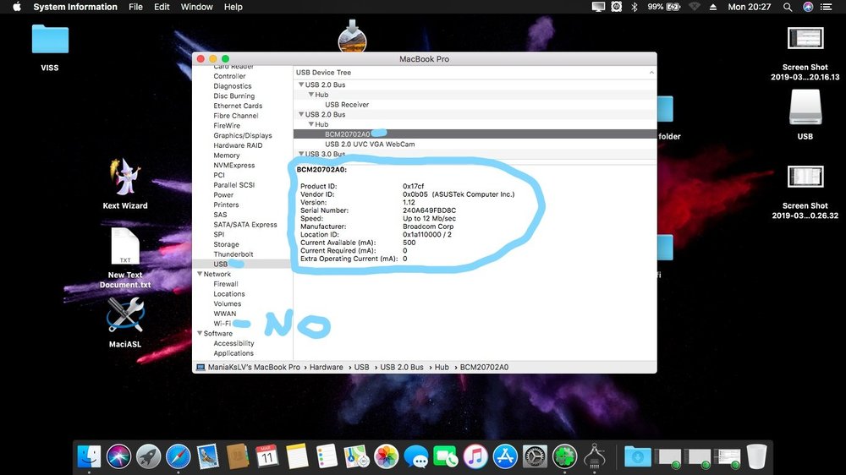Select Accessibility under Software
Viewport: 846px width, 475px height.
233,343
